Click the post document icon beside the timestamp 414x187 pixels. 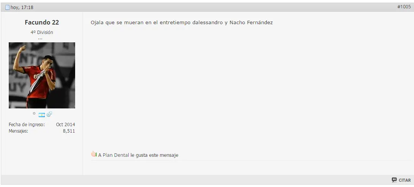tap(7, 7)
